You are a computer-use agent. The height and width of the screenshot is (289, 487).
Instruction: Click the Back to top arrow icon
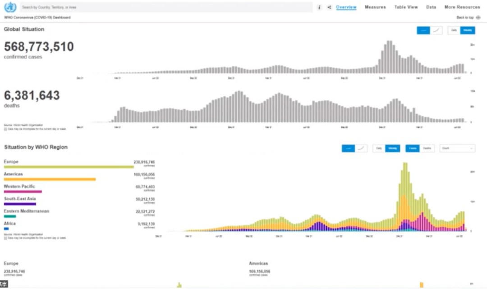[478, 18]
